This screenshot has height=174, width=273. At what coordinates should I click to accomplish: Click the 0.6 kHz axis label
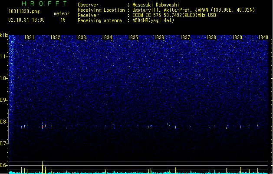4,165
